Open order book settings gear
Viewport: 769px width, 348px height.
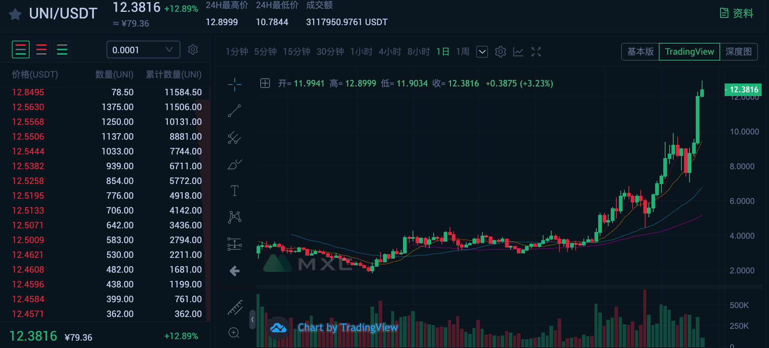tap(193, 50)
